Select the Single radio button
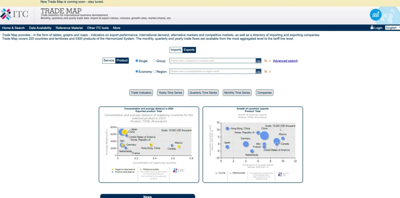 [137, 61]
